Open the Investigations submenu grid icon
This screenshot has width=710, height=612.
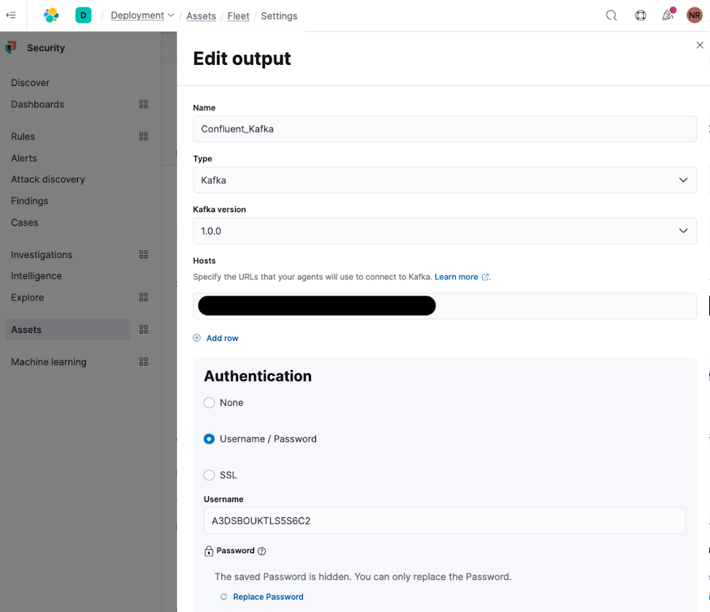tap(143, 254)
